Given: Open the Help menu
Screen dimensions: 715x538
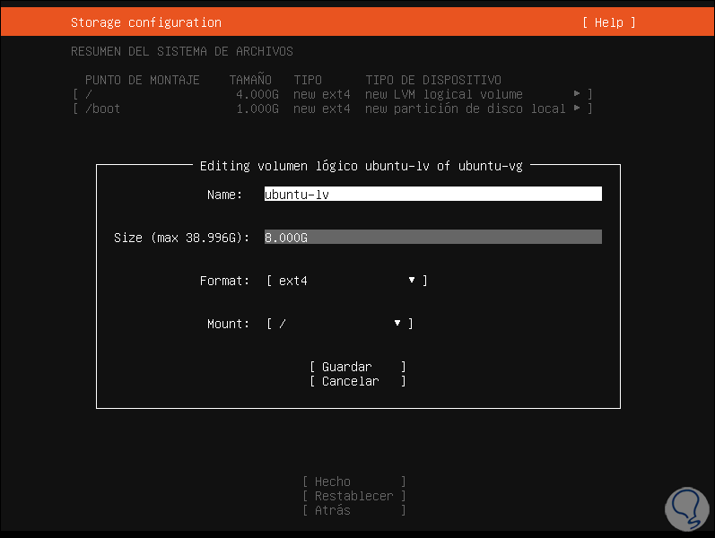Looking at the screenshot, I should pos(609,22).
